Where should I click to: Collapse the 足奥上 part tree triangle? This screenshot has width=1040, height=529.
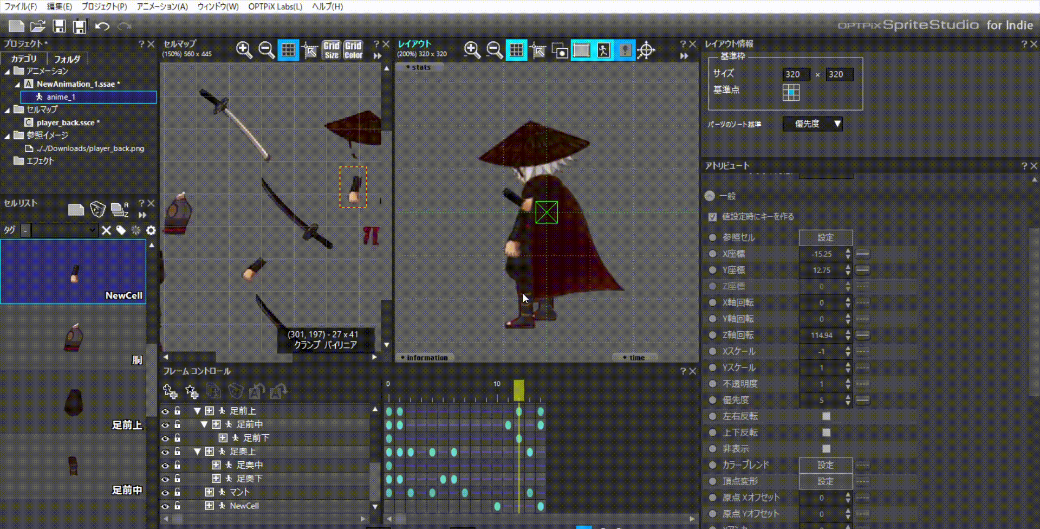197,451
